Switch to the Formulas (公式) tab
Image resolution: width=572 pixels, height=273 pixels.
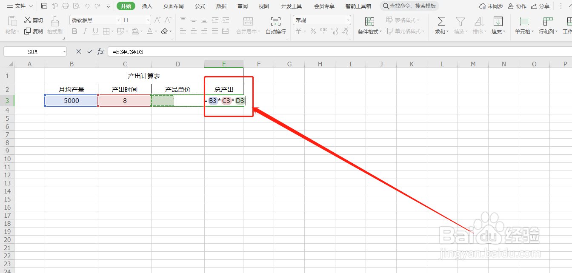pos(200,6)
